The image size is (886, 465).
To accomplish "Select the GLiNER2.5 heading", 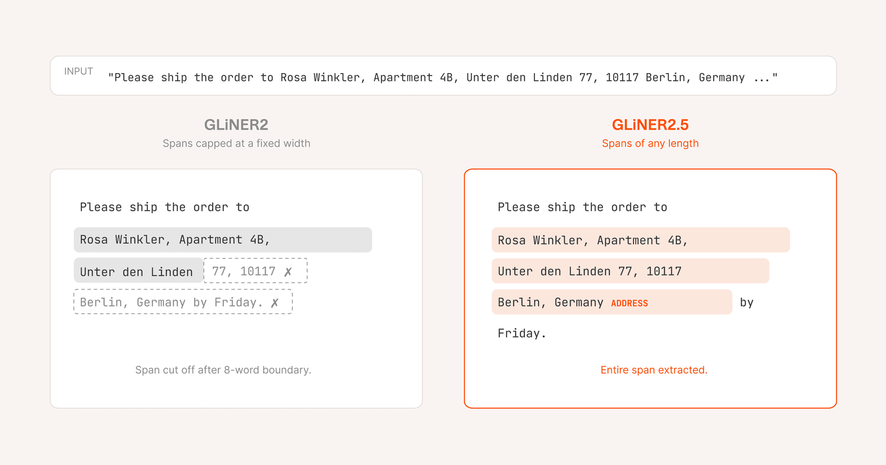I will click(650, 125).
